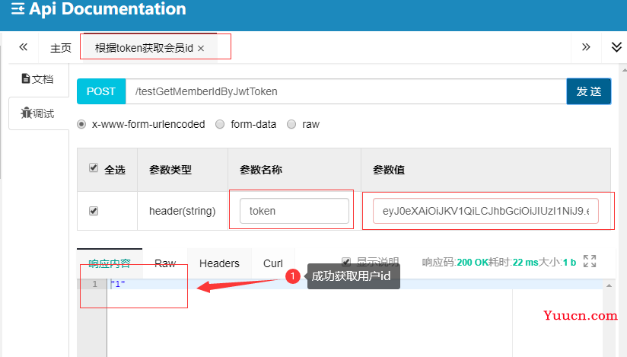Toggle the sidebar menu icon beside Api Documentation
Viewport: 627px width, 357px height.
(x=18, y=8)
